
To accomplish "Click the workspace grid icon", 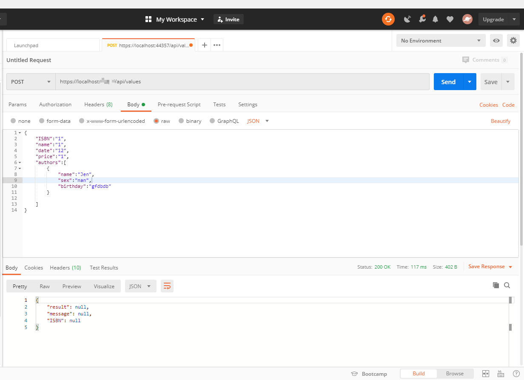I will (148, 19).
